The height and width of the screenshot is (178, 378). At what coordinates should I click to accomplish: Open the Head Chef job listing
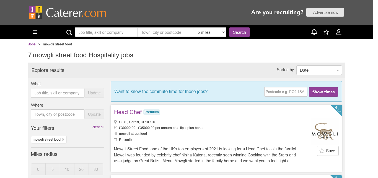point(128,112)
